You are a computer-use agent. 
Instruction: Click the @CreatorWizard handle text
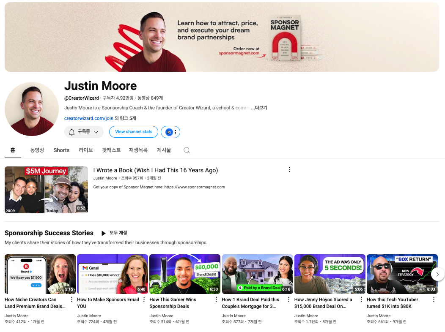point(82,98)
